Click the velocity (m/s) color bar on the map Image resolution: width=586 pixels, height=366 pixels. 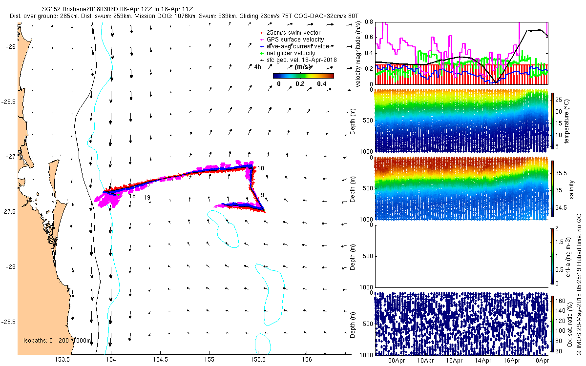[303, 76]
